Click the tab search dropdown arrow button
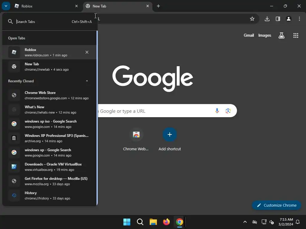The image size is (306, 229). [x=6, y=6]
